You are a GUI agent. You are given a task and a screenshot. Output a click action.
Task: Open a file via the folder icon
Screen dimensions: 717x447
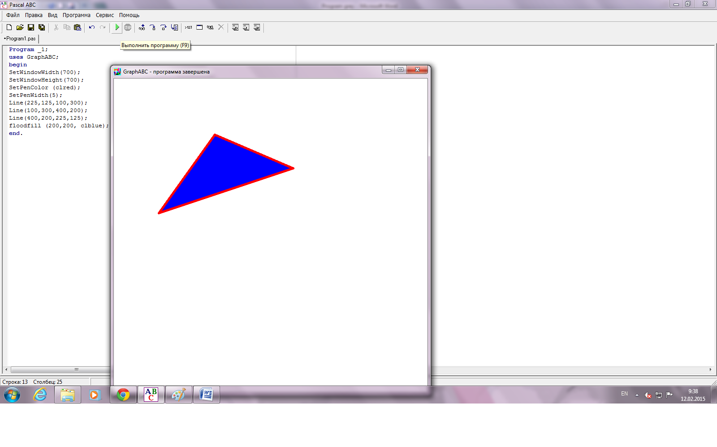coord(20,27)
